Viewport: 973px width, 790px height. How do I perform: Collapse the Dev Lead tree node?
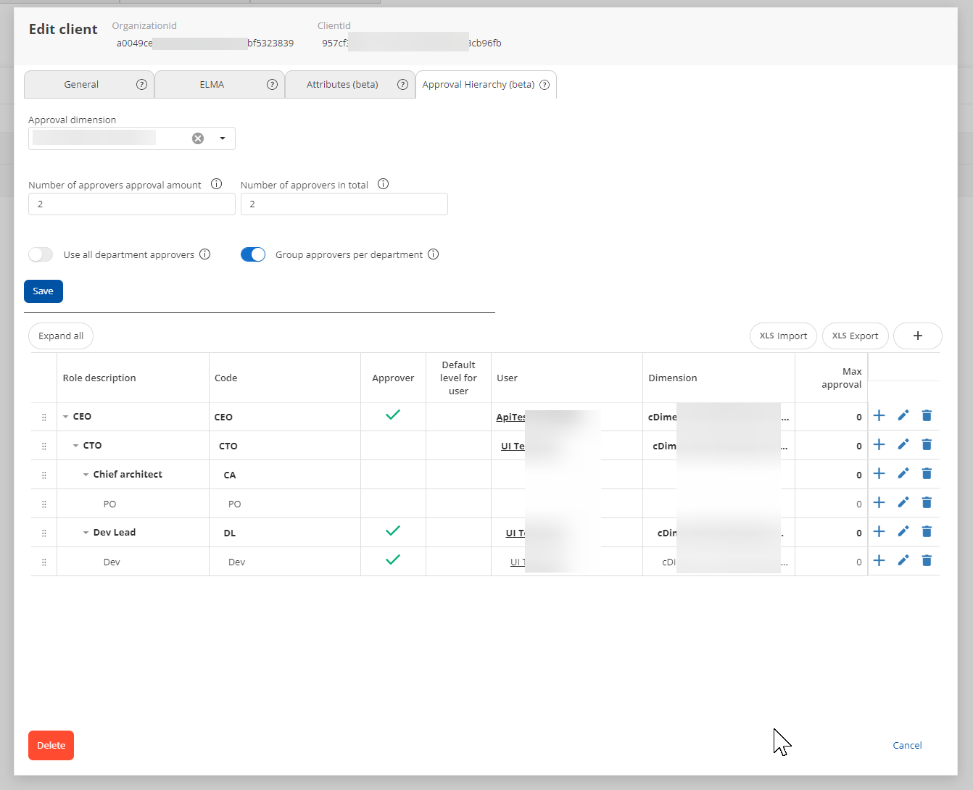(x=86, y=533)
